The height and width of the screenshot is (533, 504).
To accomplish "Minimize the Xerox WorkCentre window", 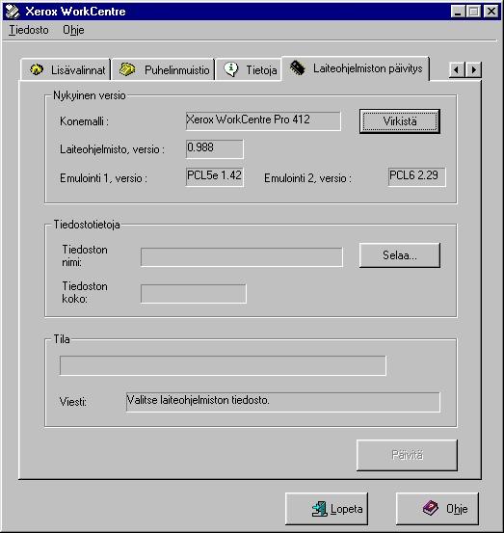I will (458, 12).
